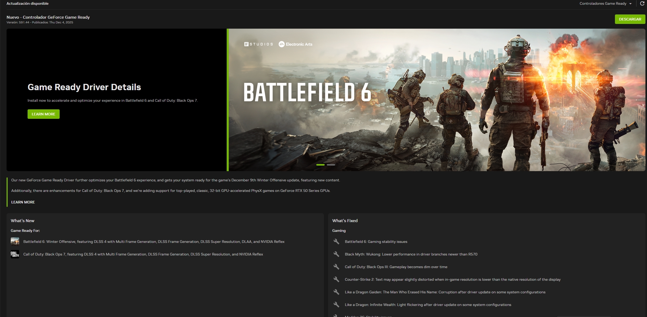The height and width of the screenshot is (317, 647).
Task: Click the refresh icon at top right
Action: (642, 3)
